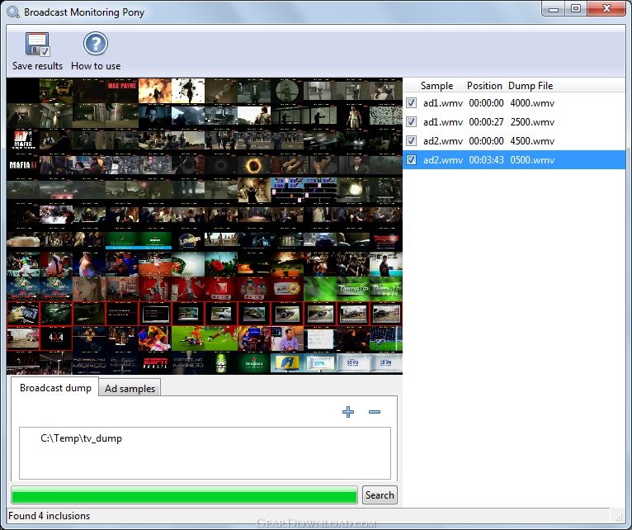Uncheck the selected ad2.wmv 0500.wmv checkbox

(411, 159)
